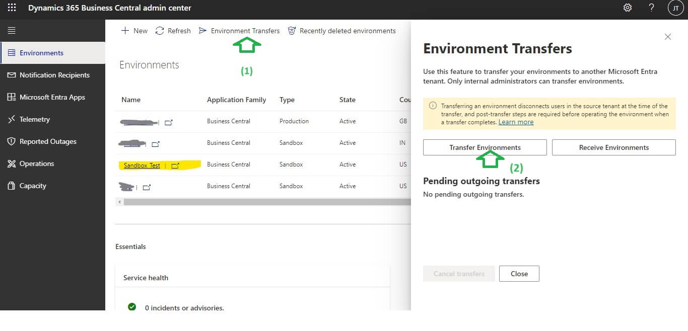Image resolution: width=688 pixels, height=331 pixels.
Task: Open Telemetry in the sidebar
Action: coord(52,119)
